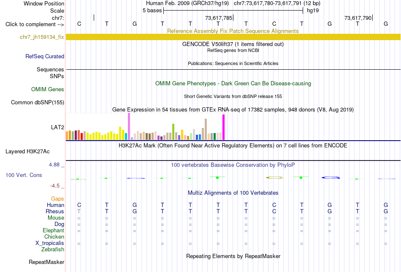Click the 'GENCODE V50lift37 (1 items filtered out)' heading
This screenshot has height=272, width=401.
pos(233,44)
